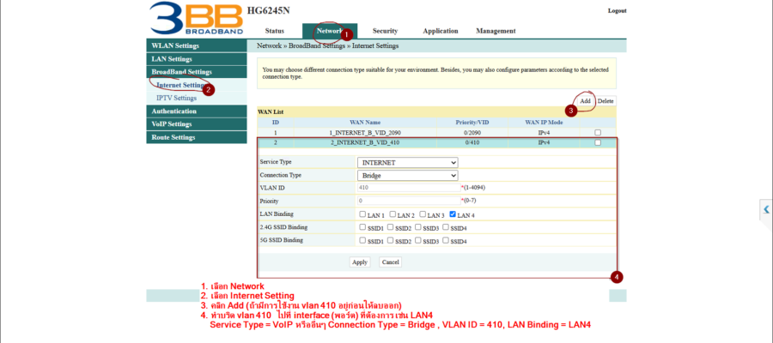This screenshot has height=343, width=773.
Task: Check SSID2 under 2.4G SSID Binding
Action: 390,227
